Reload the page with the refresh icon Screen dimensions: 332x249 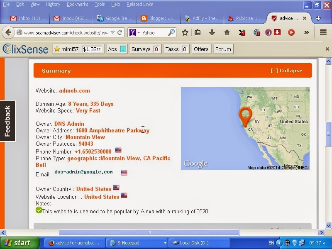point(120,33)
